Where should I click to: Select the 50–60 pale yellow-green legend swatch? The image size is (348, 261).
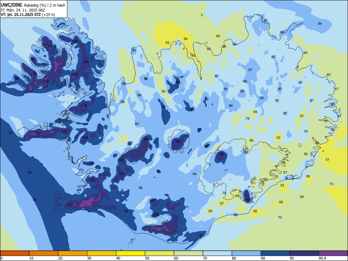(x=159, y=253)
